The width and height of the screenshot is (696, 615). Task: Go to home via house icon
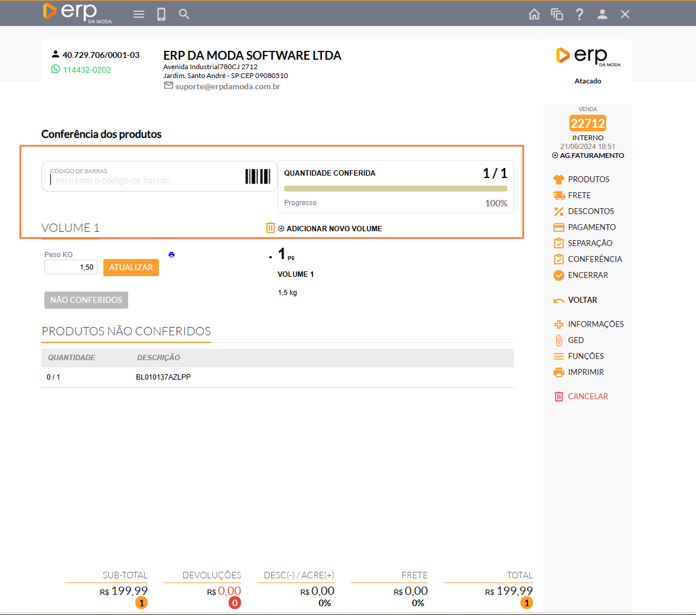[534, 14]
